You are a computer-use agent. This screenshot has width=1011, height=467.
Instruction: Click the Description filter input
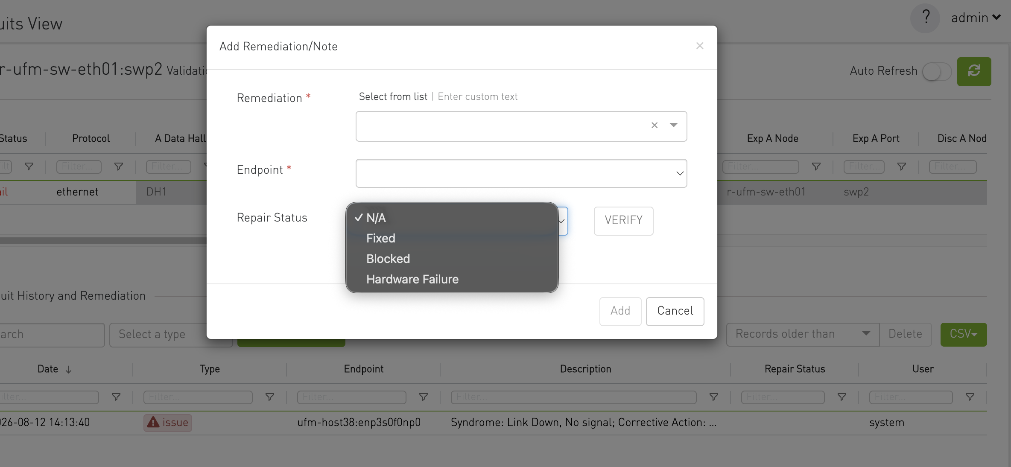[x=573, y=397]
